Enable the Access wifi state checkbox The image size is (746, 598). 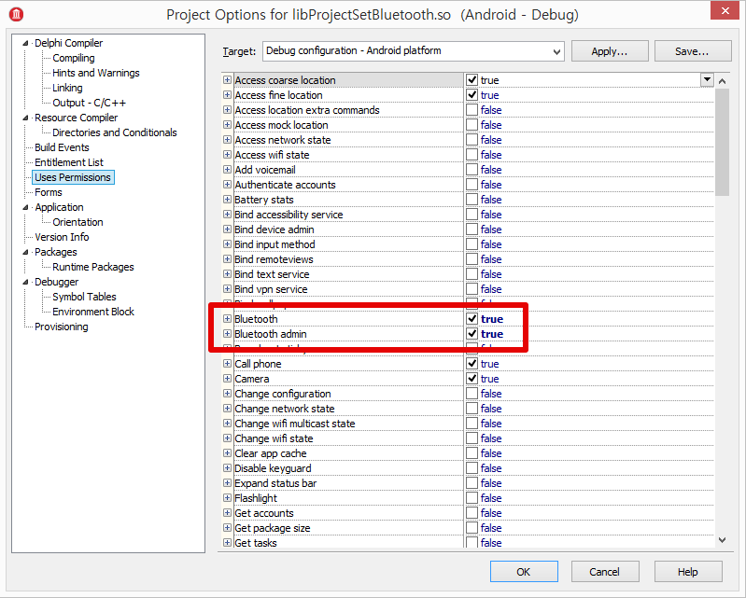click(x=472, y=155)
